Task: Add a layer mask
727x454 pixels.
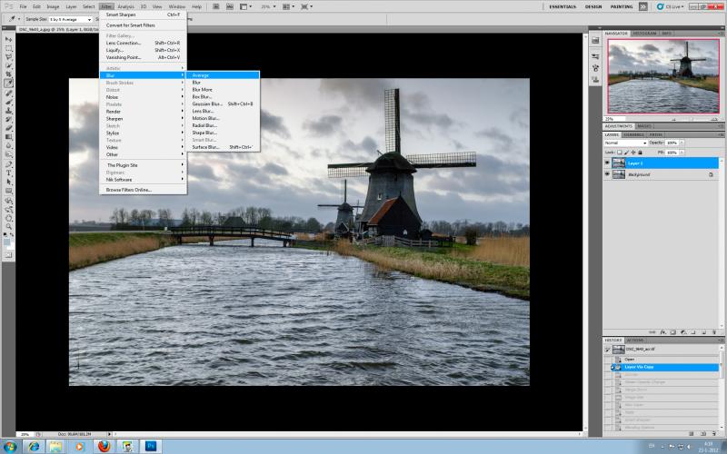Action: tap(672, 332)
